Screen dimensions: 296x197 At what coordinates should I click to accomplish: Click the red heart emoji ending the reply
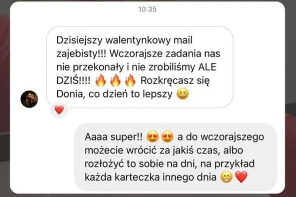(x=241, y=177)
